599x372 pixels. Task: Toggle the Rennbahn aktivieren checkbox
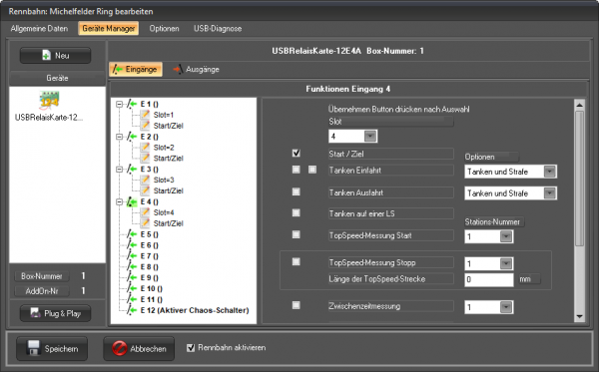pos(191,348)
